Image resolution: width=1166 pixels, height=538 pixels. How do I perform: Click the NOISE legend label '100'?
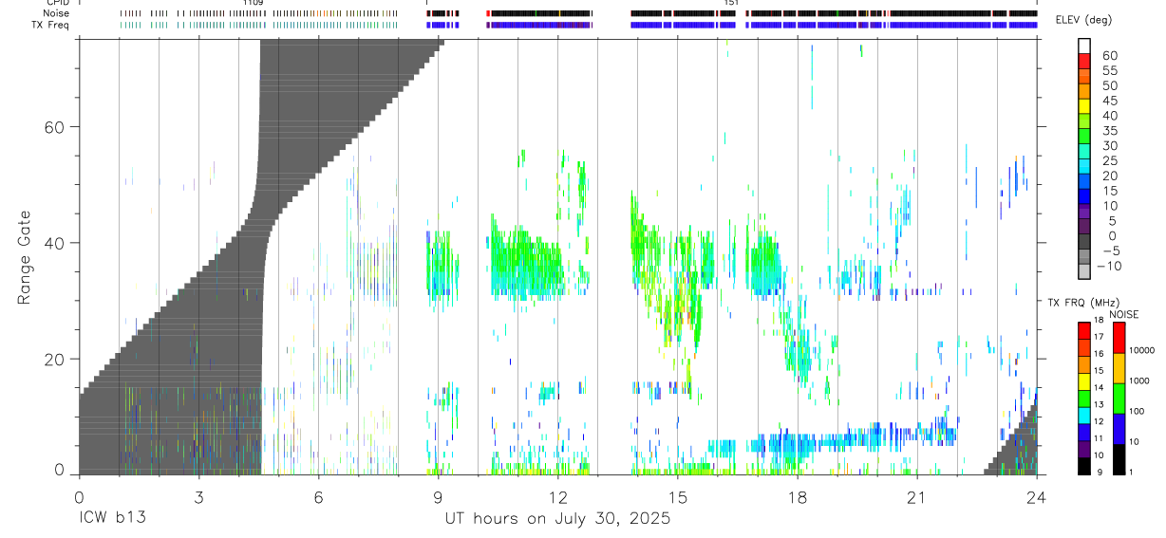coord(1138,411)
